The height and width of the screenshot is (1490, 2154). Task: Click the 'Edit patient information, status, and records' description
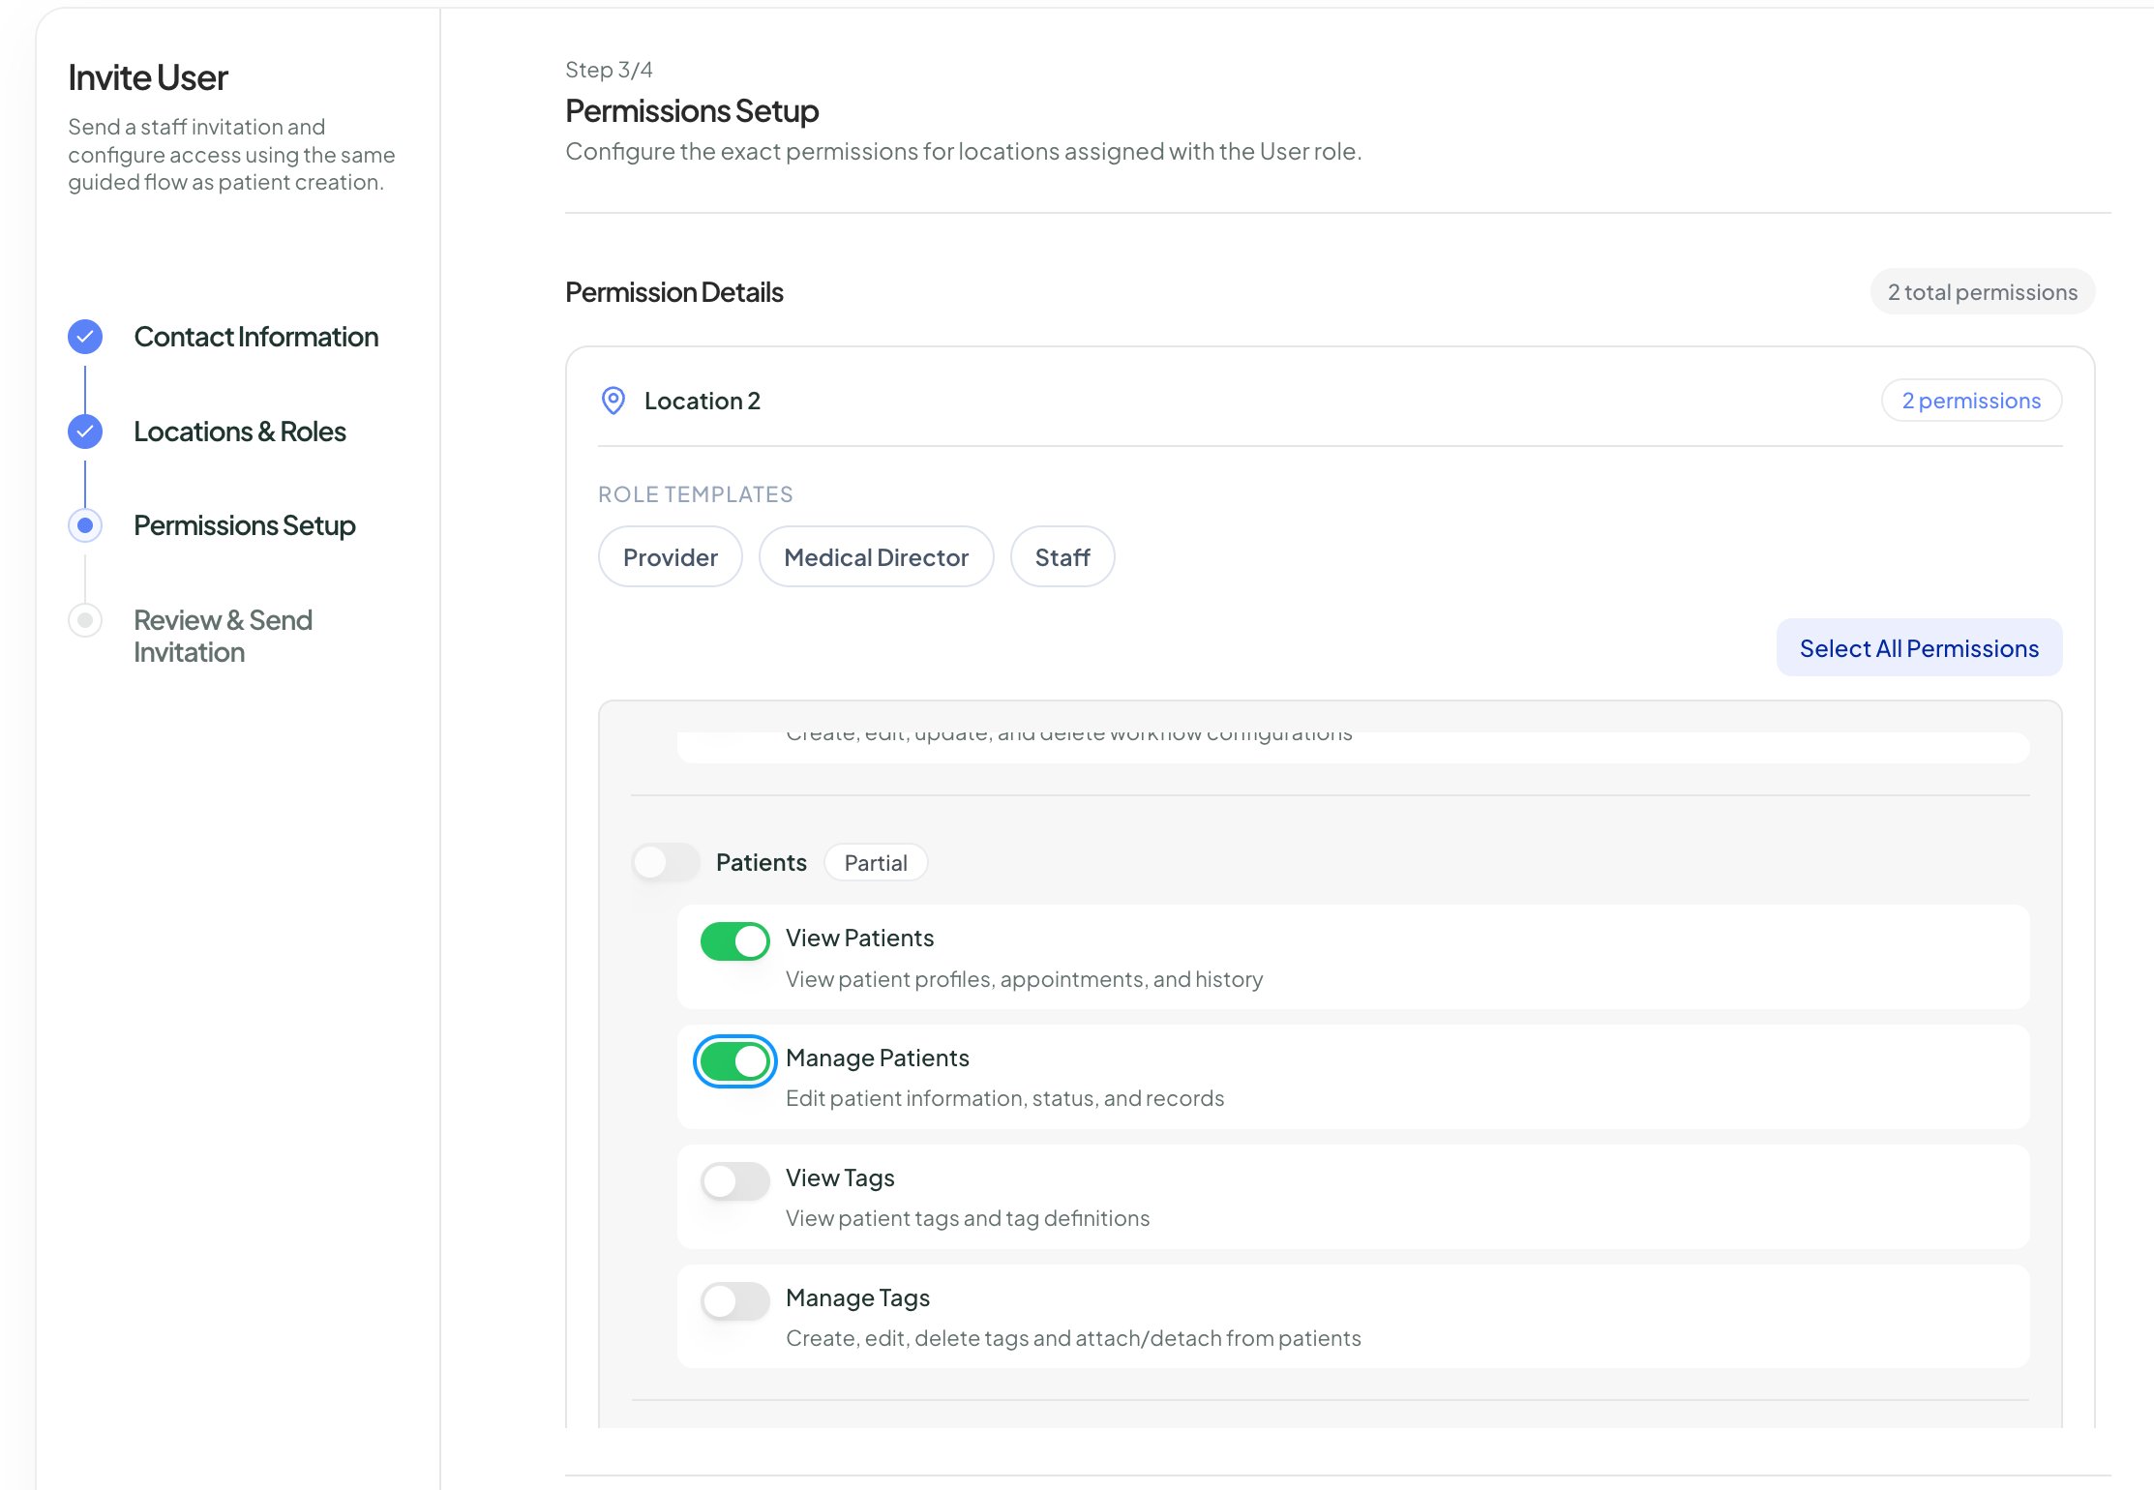pos(1004,1098)
